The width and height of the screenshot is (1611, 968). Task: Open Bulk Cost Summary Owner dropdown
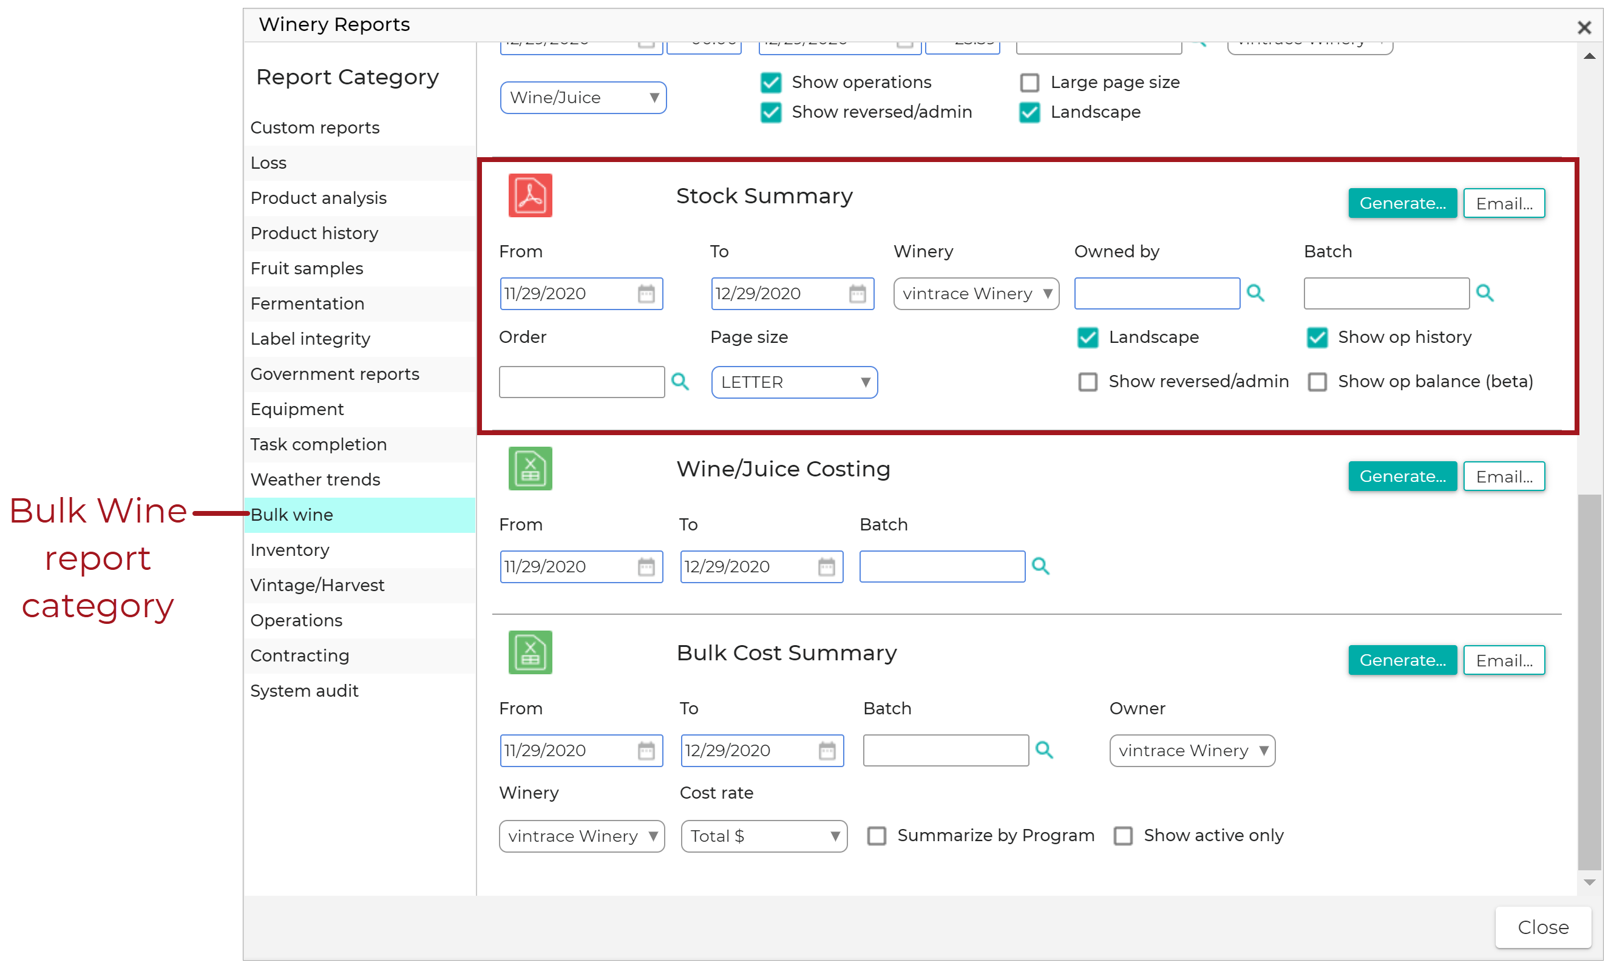1192,751
